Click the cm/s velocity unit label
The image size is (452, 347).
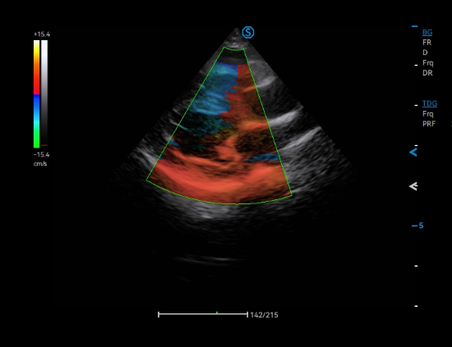point(40,164)
